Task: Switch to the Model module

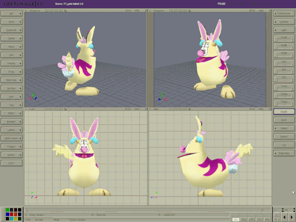Action: tap(221, 4)
